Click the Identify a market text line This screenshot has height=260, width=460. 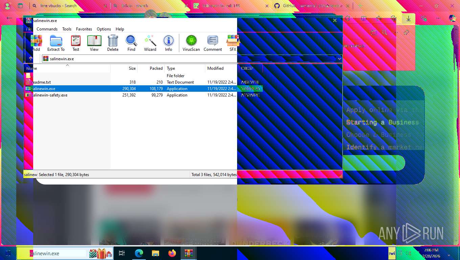pyautogui.click(x=385, y=147)
